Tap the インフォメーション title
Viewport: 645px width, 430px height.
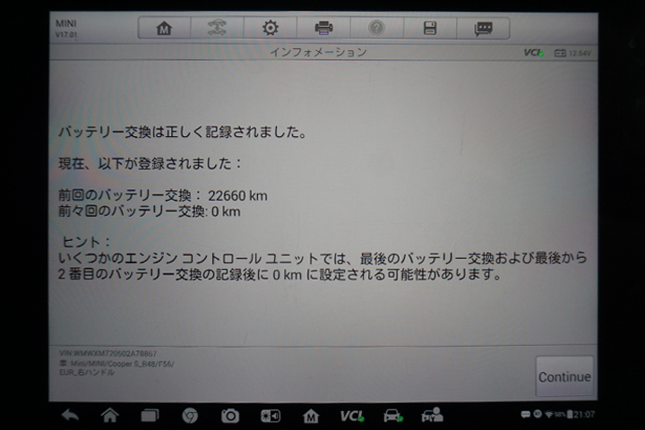click(x=318, y=52)
